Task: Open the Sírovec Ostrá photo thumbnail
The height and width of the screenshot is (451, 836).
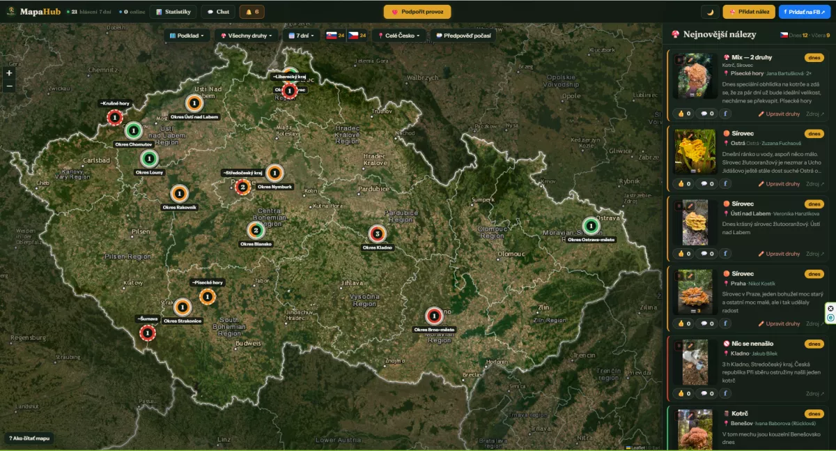Action: [x=696, y=151]
